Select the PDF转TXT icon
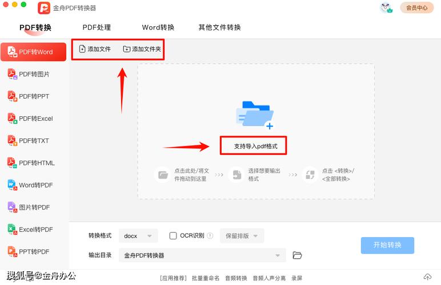The height and width of the screenshot is (285, 441). click(x=12, y=141)
